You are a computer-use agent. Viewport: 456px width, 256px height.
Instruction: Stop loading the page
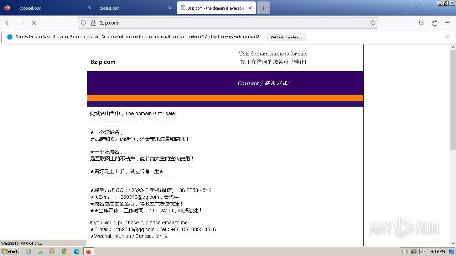[34, 23]
